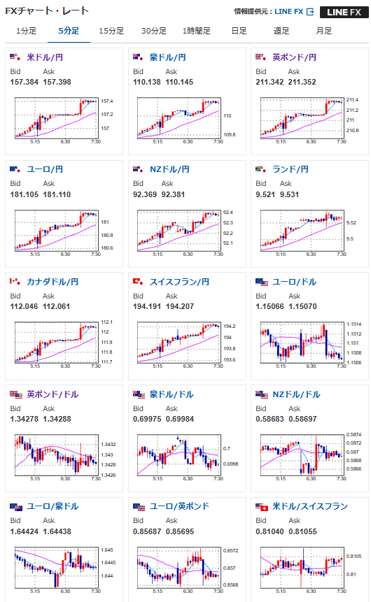Open the LINE FX provider link
The width and height of the screenshot is (371, 602).
click(288, 12)
